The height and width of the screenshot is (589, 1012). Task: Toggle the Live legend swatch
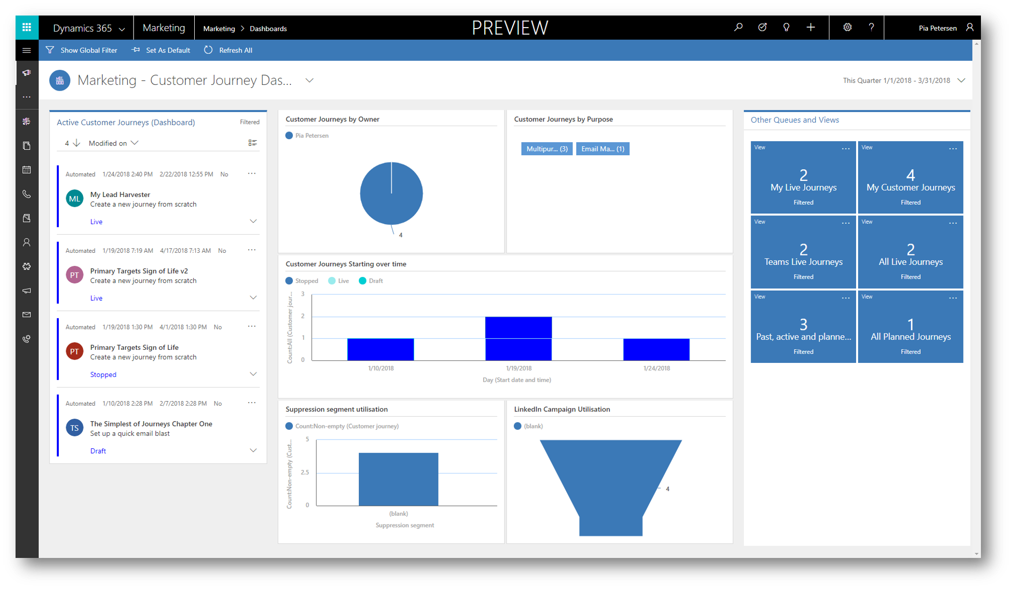tap(332, 281)
